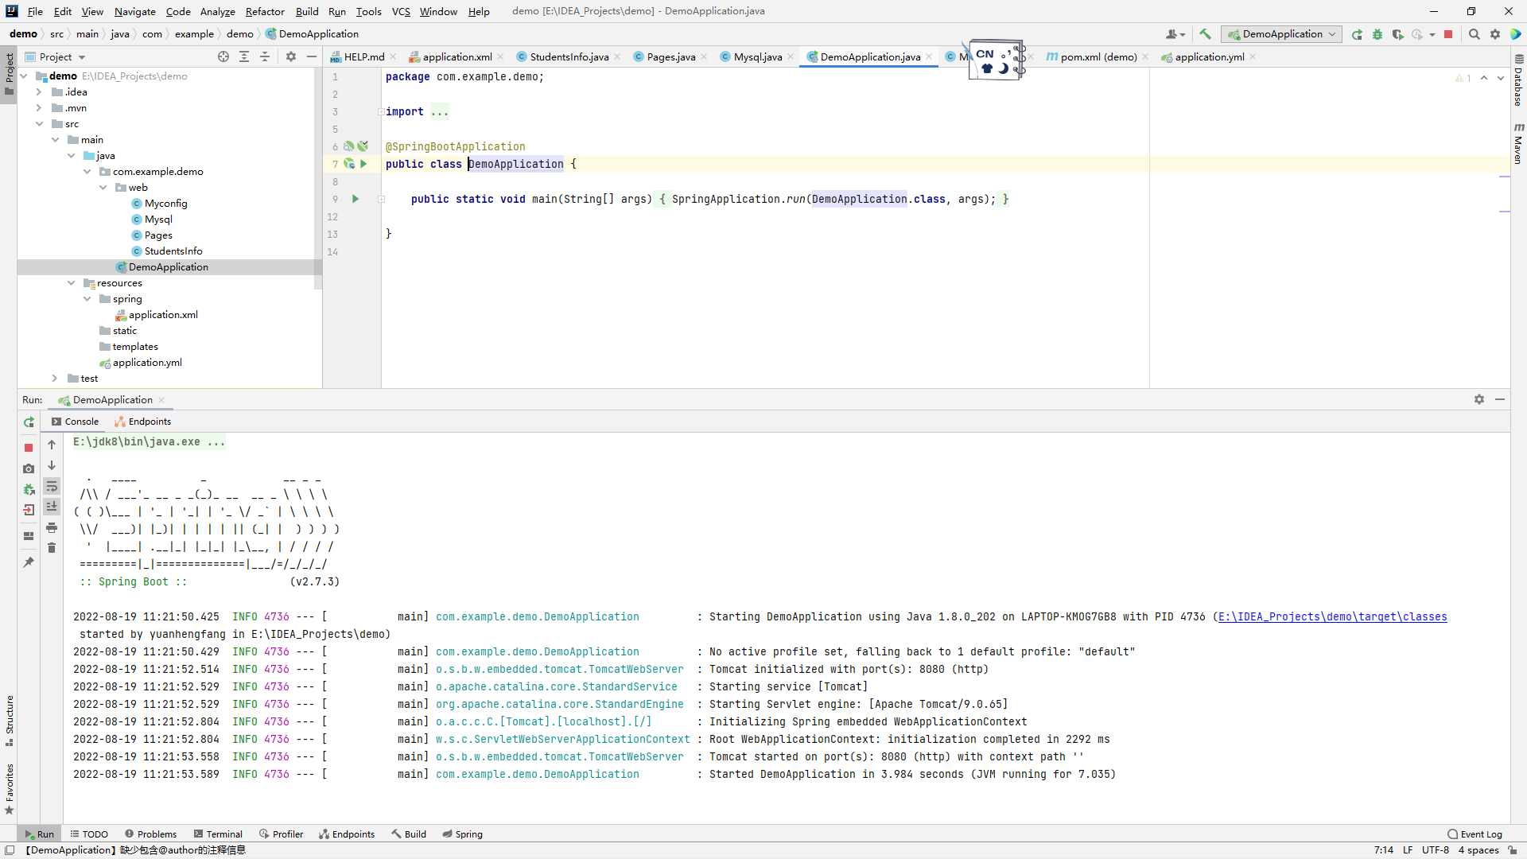Click the Exit icon in Run panel
This screenshot has width=1527, height=859.
[29, 510]
